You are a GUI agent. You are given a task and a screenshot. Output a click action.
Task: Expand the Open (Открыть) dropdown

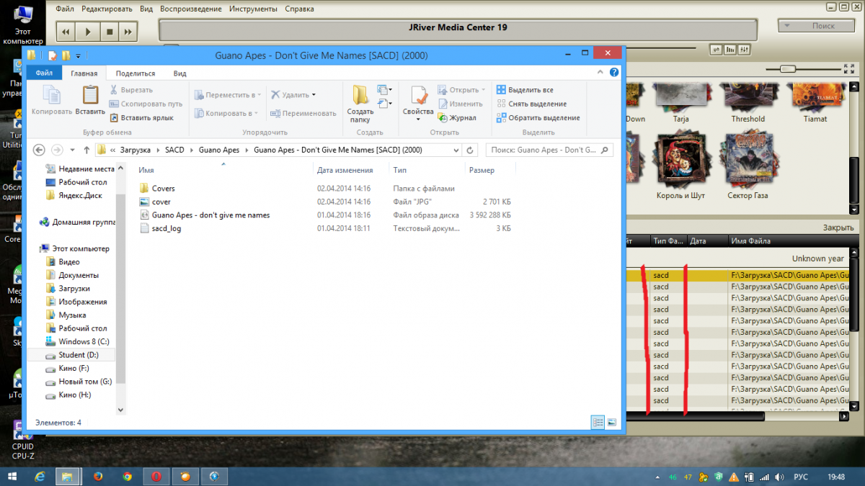click(483, 90)
